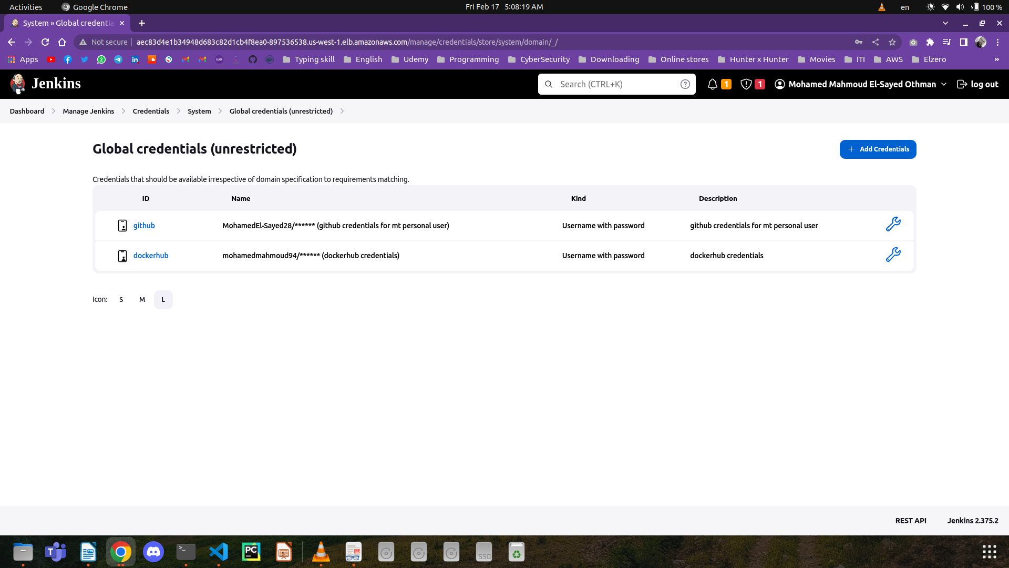Open the REST API link

point(910,520)
